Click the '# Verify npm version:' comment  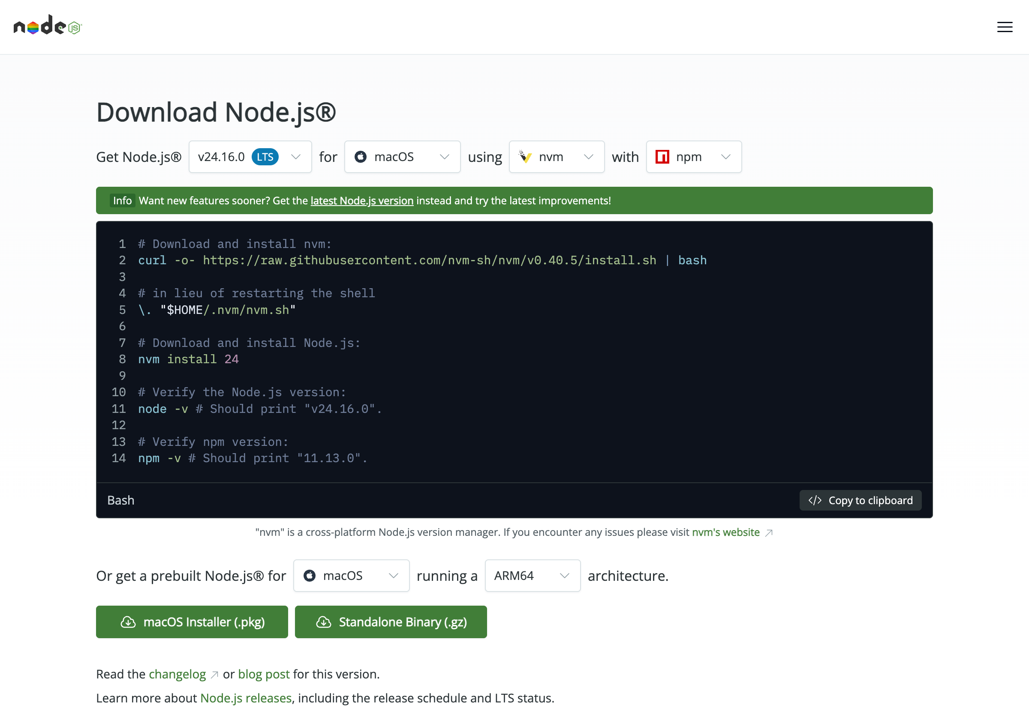pyautogui.click(x=213, y=442)
